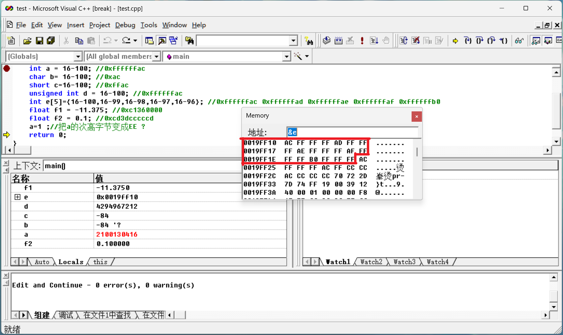
Task: Click the Restart debugger icon
Action: pyautogui.click(x=404, y=41)
